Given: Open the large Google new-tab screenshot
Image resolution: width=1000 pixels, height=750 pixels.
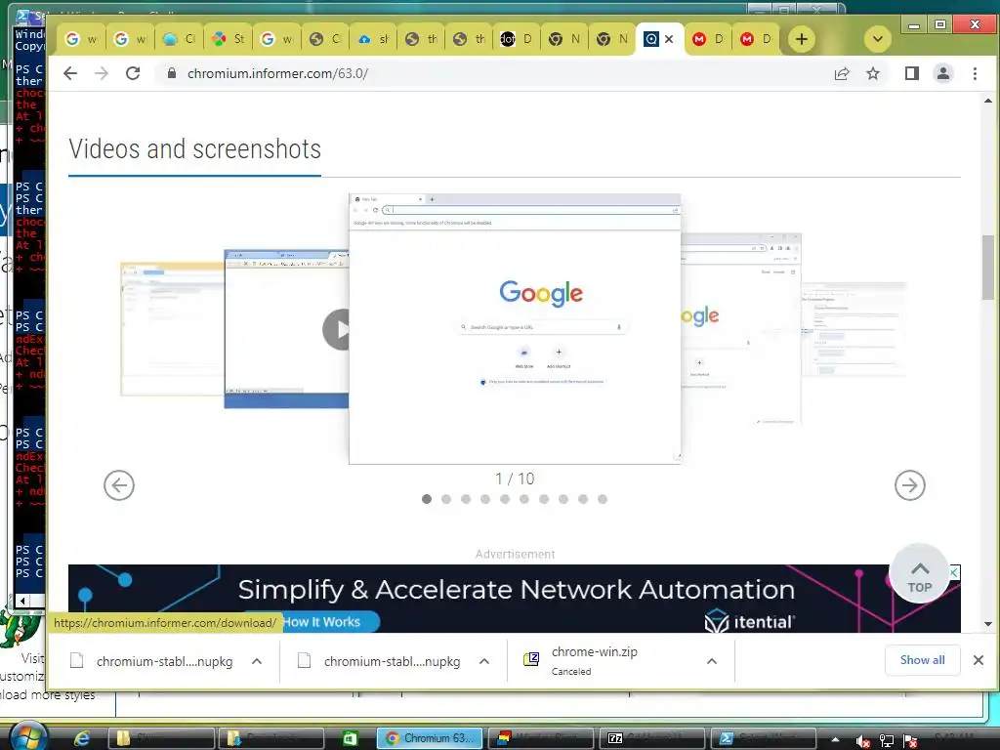Looking at the screenshot, I should click(x=515, y=329).
